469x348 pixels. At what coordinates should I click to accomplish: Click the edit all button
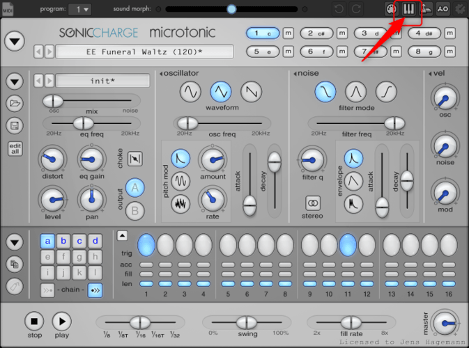[15, 148]
